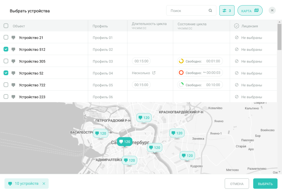Click Профиль 04 cell
This screenshot has width=282, height=193.
coord(103,73)
